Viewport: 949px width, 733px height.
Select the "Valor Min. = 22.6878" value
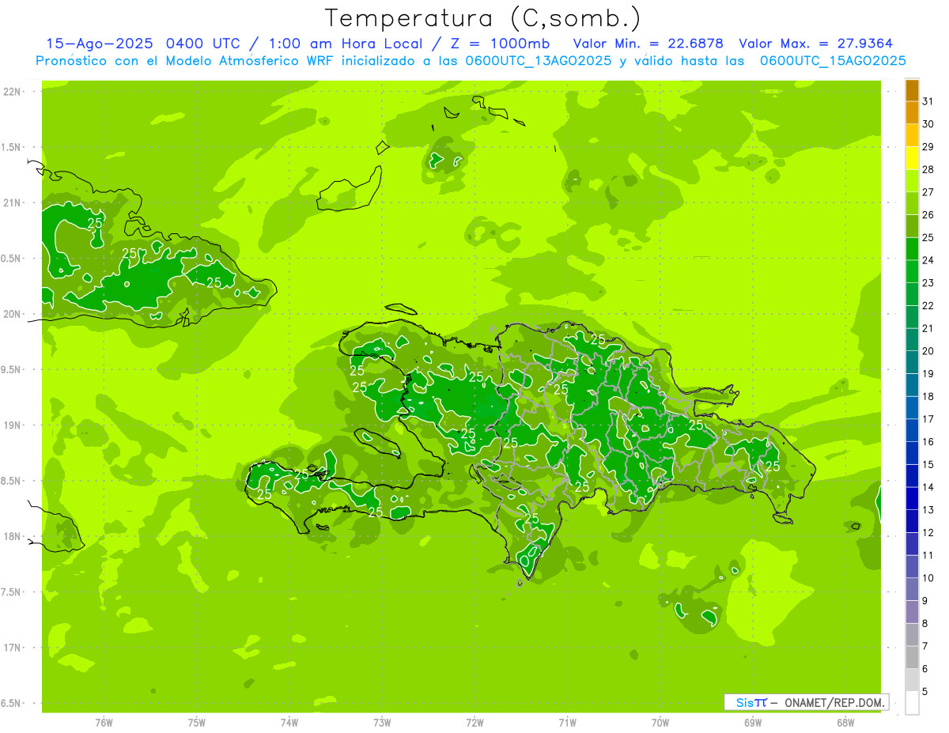(648, 43)
